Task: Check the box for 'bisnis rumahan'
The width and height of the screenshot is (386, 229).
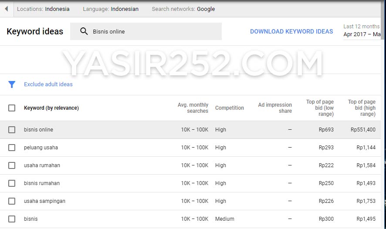Action: (12, 183)
